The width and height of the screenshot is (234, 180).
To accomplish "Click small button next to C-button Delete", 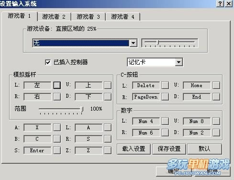I will pyautogui.click(x=165, y=85).
